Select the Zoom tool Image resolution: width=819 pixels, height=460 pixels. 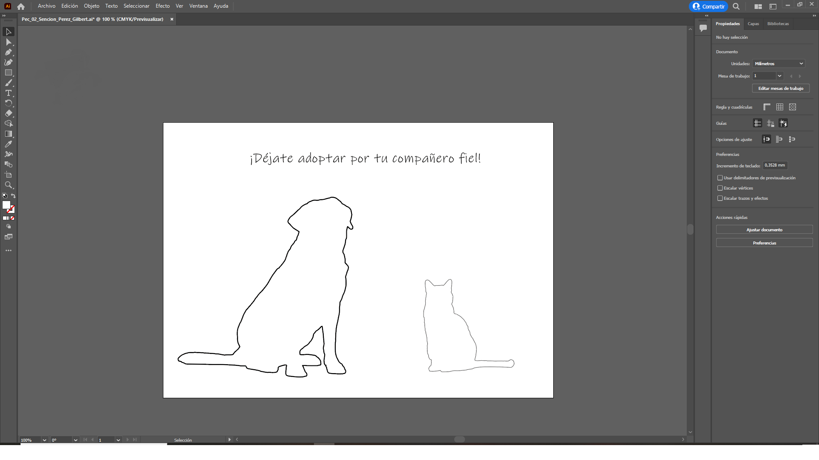(x=8, y=185)
